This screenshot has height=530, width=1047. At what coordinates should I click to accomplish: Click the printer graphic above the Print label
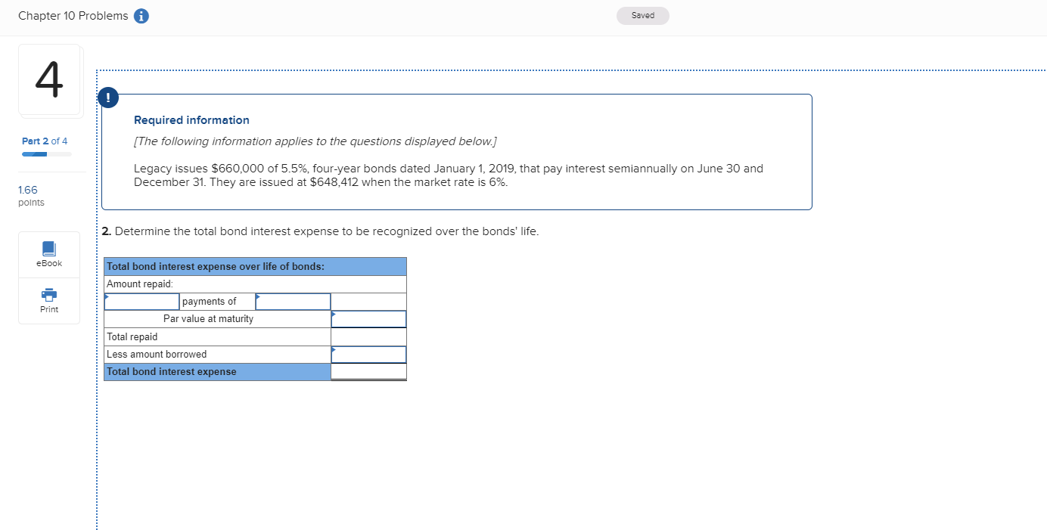click(x=48, y=295)
